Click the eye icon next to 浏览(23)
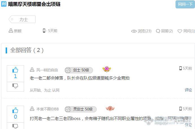The height and width of the screenshot is (129, 195). coord(134,31)
